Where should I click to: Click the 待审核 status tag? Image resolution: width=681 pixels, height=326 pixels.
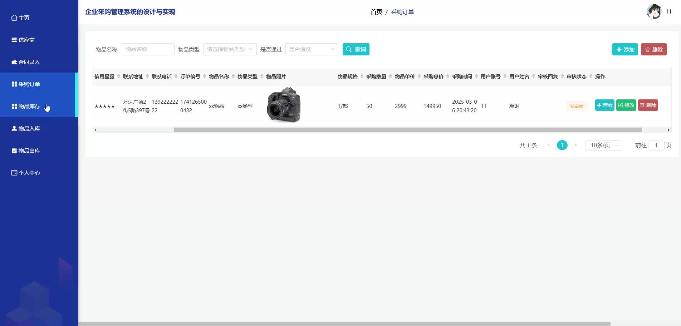point(577,106)
